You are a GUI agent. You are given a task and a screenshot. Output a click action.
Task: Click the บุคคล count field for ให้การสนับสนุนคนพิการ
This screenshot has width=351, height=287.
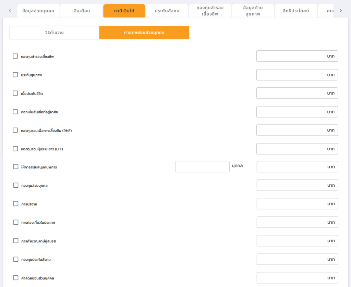point(202,167)
